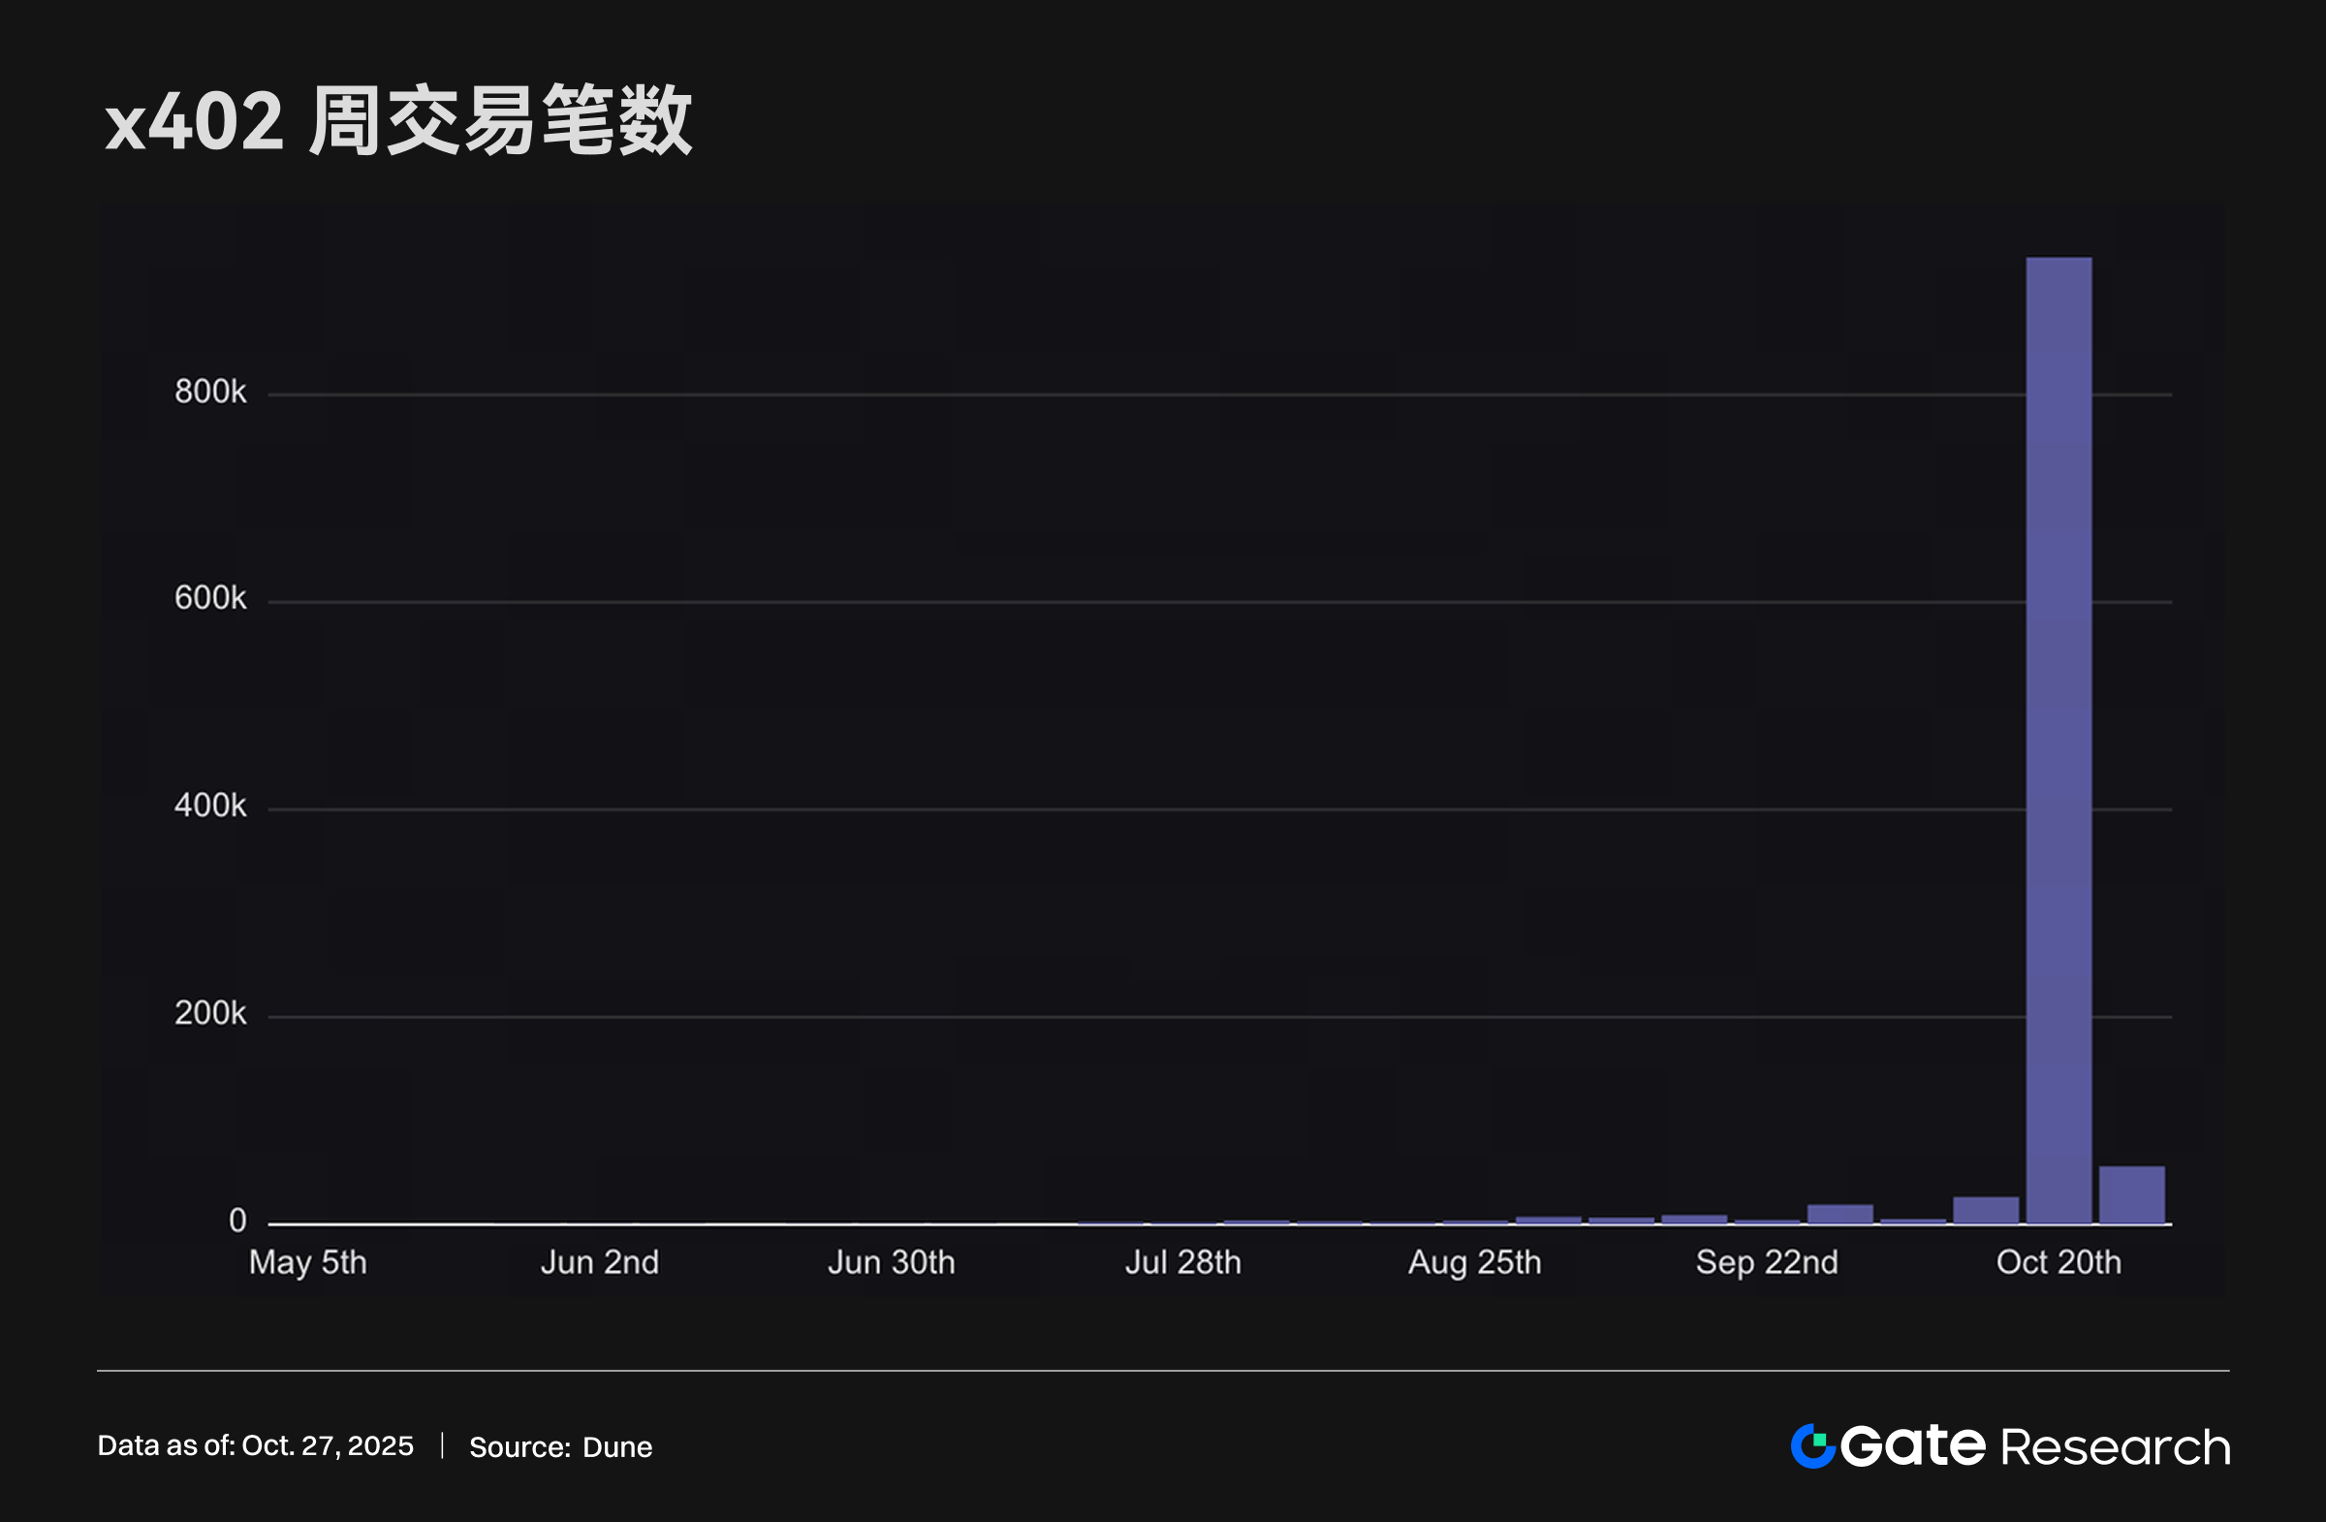Click the 800k y-axis label
The image size is (2326, 1522).
coord(210,392)
